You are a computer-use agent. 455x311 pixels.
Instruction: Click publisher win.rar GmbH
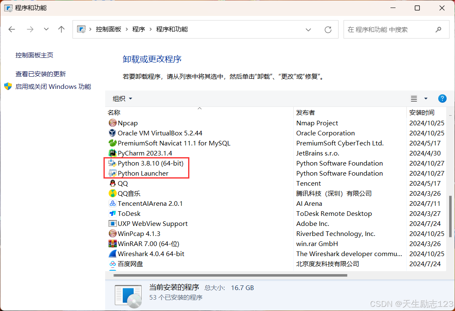point(317,244)
